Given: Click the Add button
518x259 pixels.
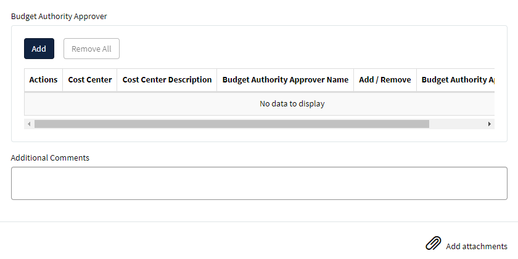Looking at the screenshot, I should click(39, 49).
